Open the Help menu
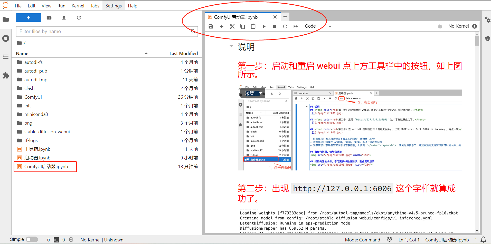 click(133, 6)
